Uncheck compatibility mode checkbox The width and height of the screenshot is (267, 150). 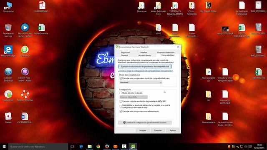pyautogui.click(x=121, y=78)
